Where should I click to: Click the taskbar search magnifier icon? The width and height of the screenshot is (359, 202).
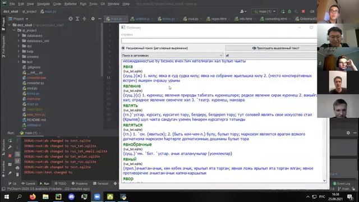tap(20, 197)
